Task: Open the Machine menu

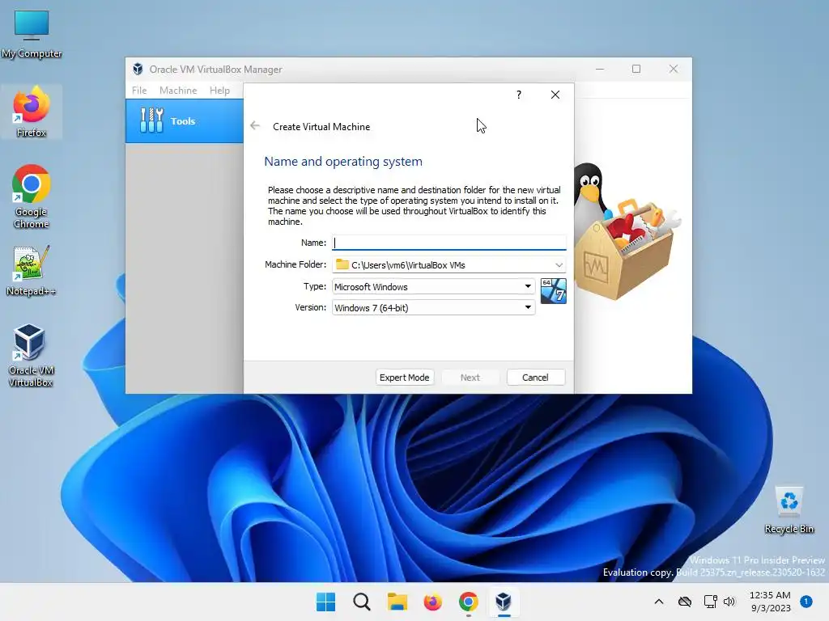Action: click(178, 91)
